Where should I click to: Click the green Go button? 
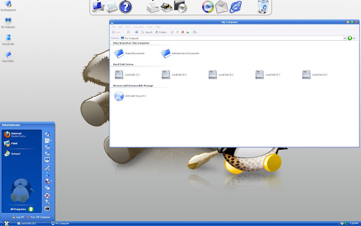click(x=351, y=38)
